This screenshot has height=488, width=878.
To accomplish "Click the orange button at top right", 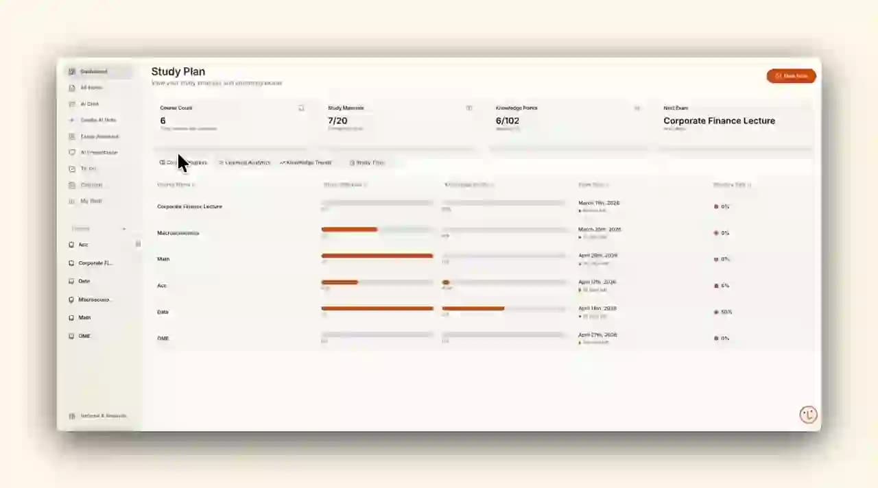I will click(791, 76).
